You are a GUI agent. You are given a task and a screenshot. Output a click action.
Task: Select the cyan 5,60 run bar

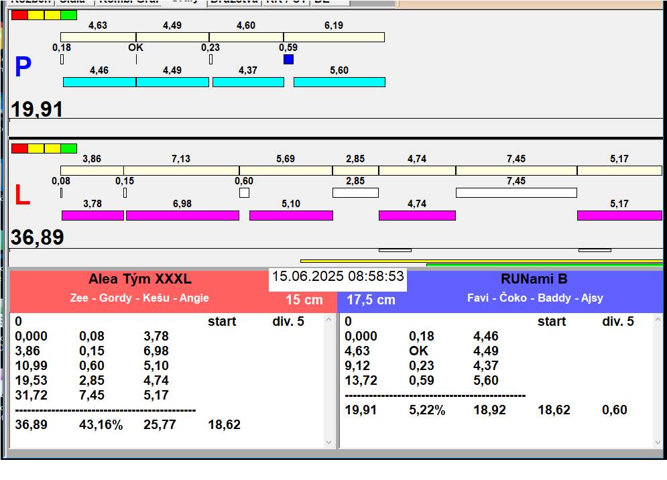(339, 82)
